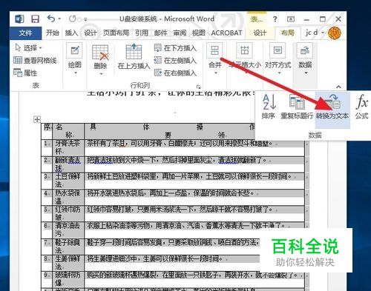Open the 视图 View tab
Image resolution: width=371 pixels, height=291 pixels.
199,33
